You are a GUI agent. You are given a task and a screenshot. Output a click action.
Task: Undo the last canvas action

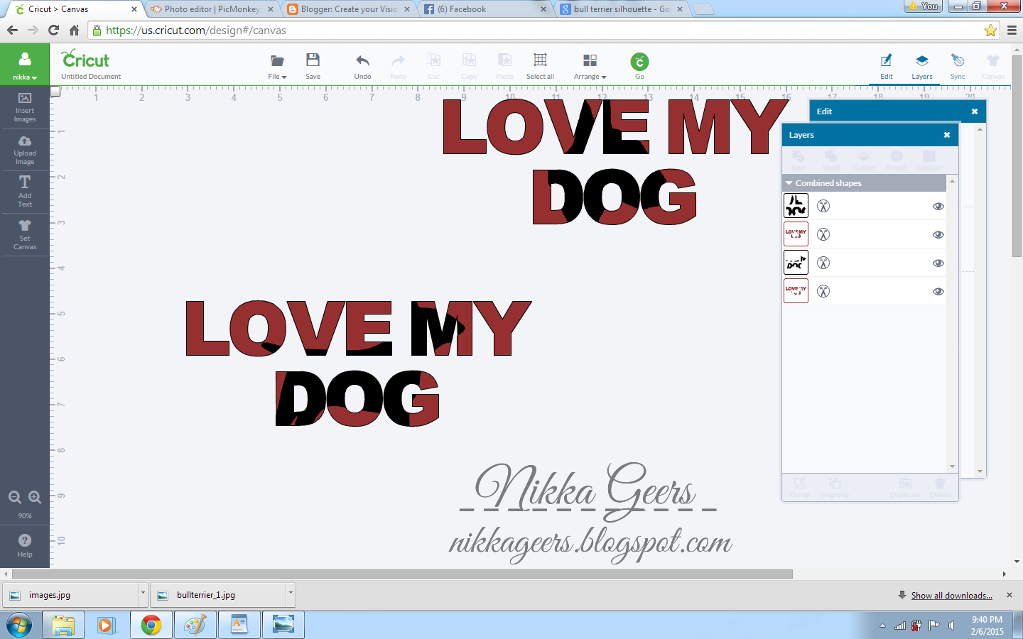click(362, 65)
